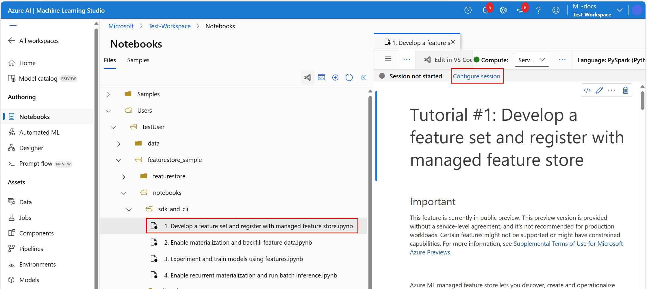Image resolution: width=647 pixels, height=289 pixels.
Task: Expand the Samples folder
Action: [108, 95]
